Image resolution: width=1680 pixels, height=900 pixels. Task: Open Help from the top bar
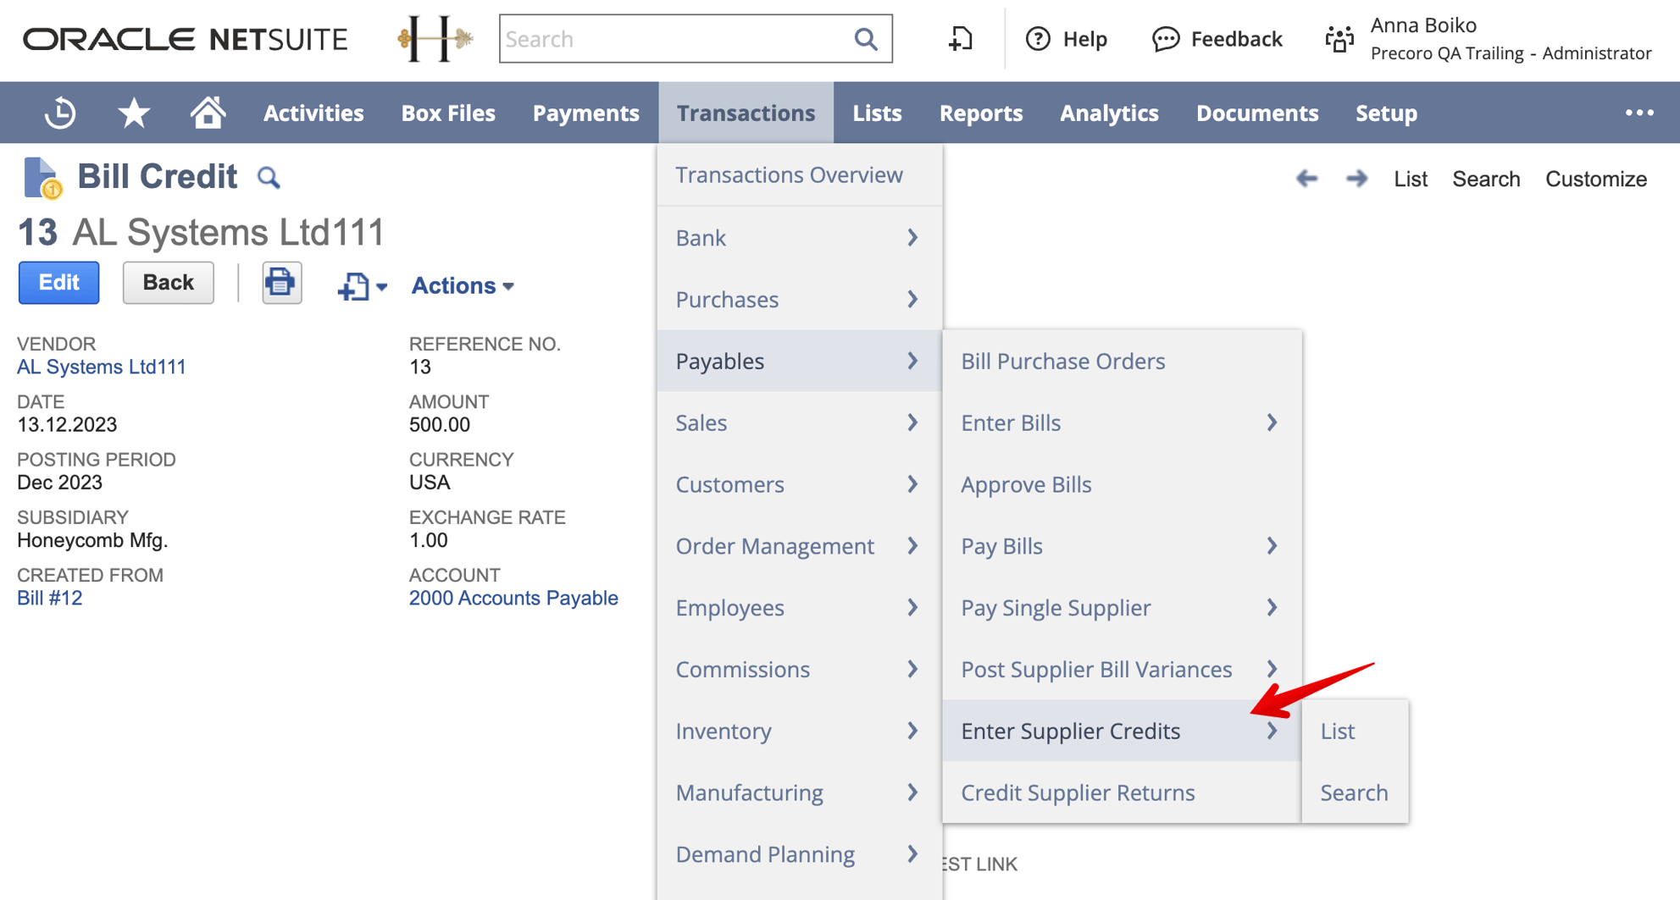point(1067,39)
